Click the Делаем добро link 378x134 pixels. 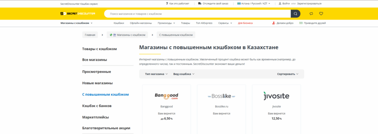pyautogui.click(x=285, y=23)
